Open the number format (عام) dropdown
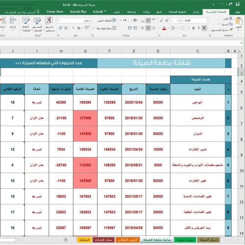 tap(59, 21)
